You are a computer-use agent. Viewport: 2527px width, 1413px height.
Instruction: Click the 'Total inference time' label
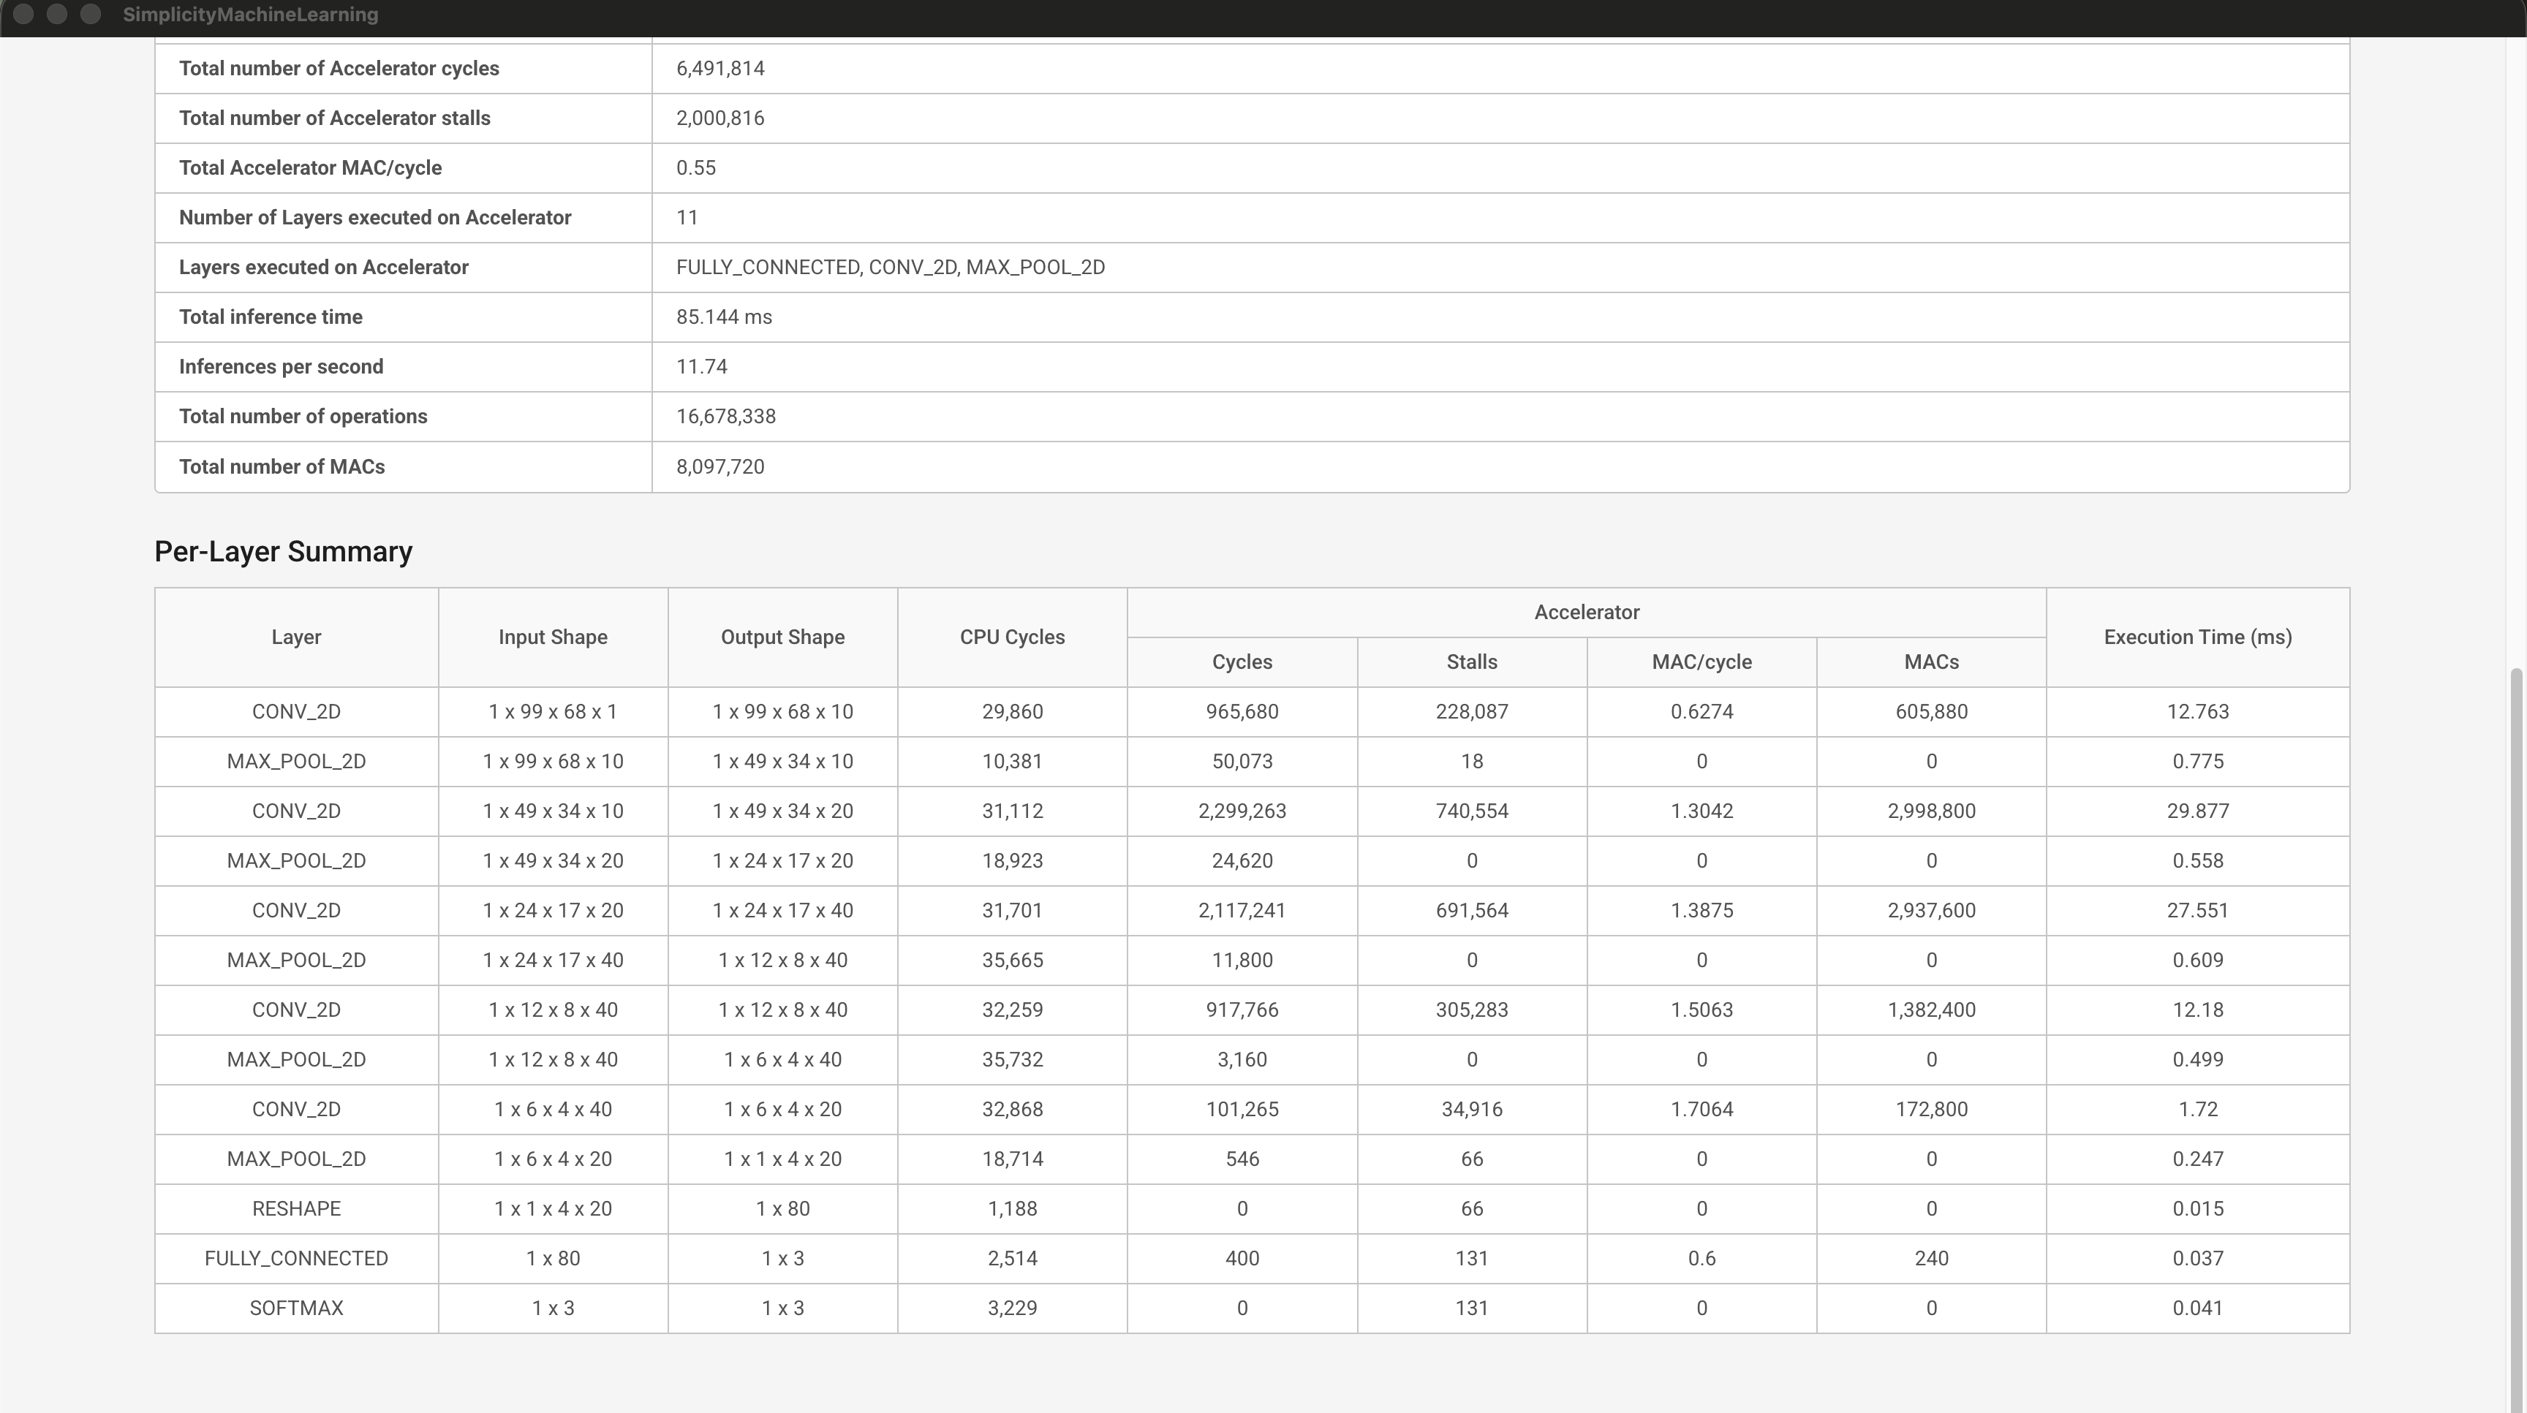[271, 317]
